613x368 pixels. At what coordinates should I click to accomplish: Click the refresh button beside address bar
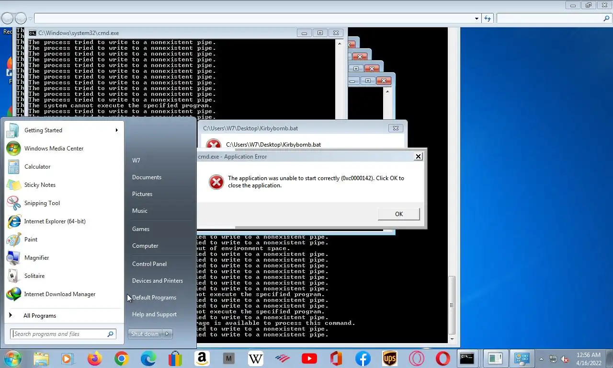tap(488, 19)
